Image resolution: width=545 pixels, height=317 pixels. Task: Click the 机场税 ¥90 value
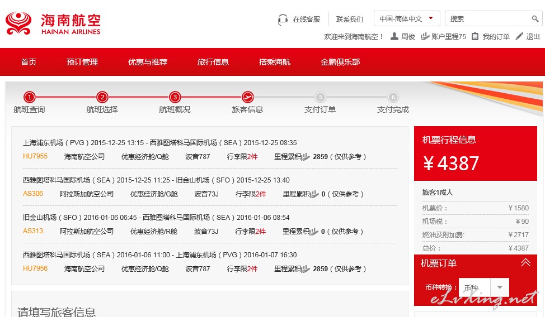(x=522, y=222)
